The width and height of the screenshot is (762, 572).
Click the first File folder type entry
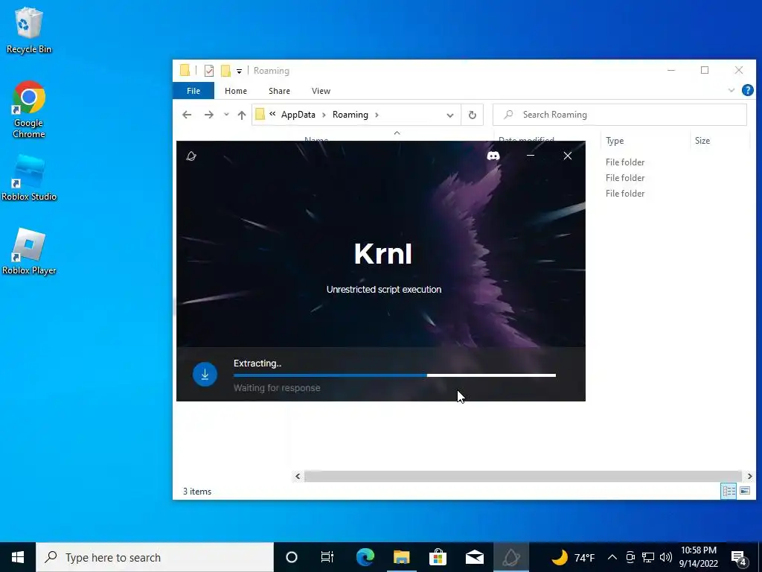point(625,162)
